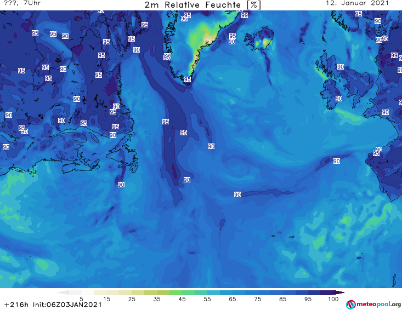Click the date '12. Januar 2021'

pos(357,3)
